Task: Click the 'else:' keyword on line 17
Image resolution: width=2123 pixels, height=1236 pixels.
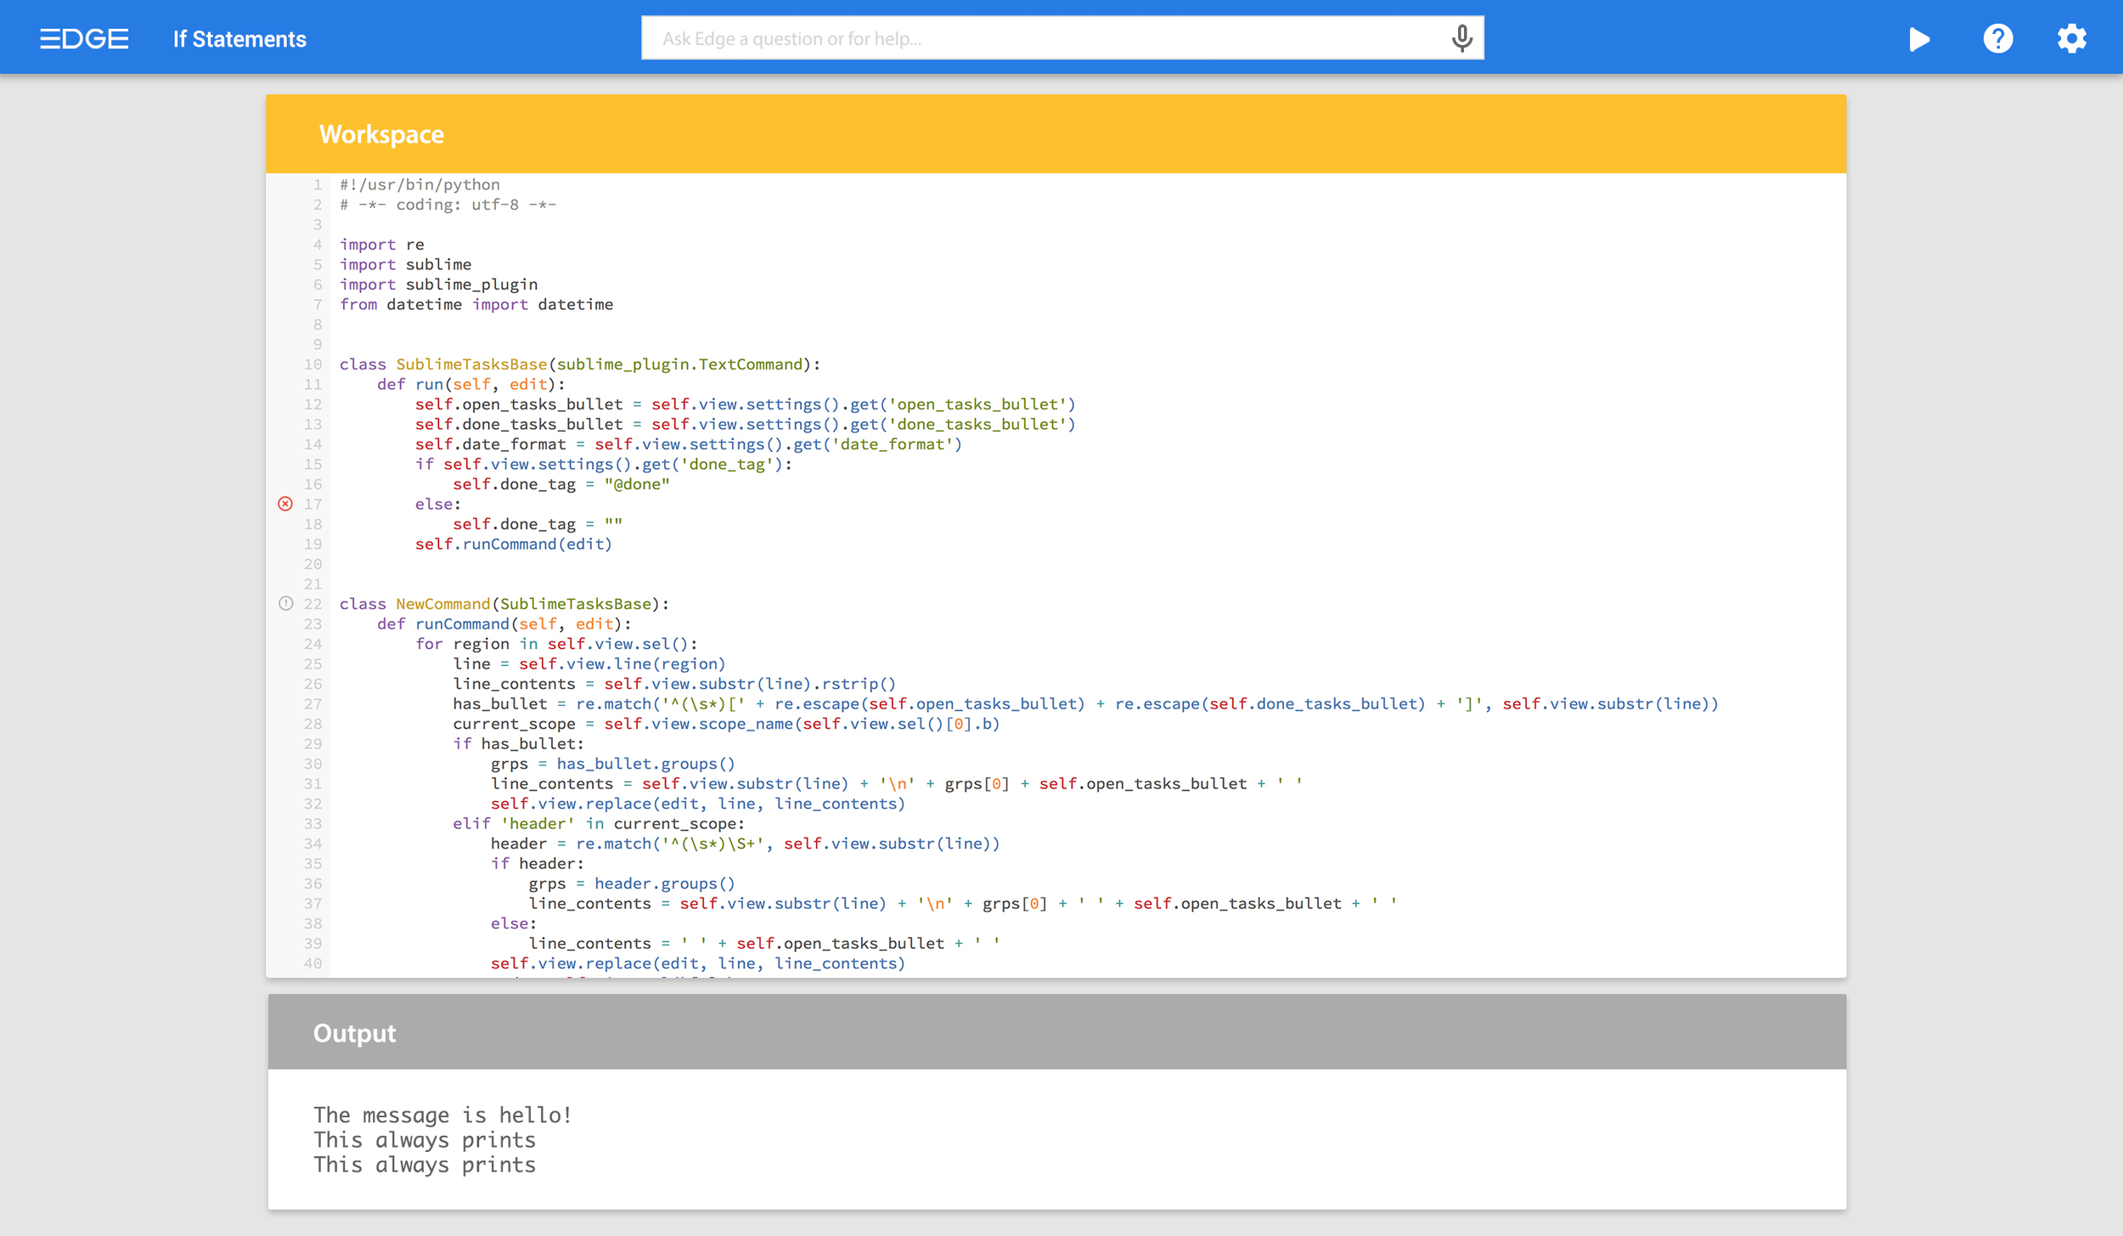Action: coord(437,505)
